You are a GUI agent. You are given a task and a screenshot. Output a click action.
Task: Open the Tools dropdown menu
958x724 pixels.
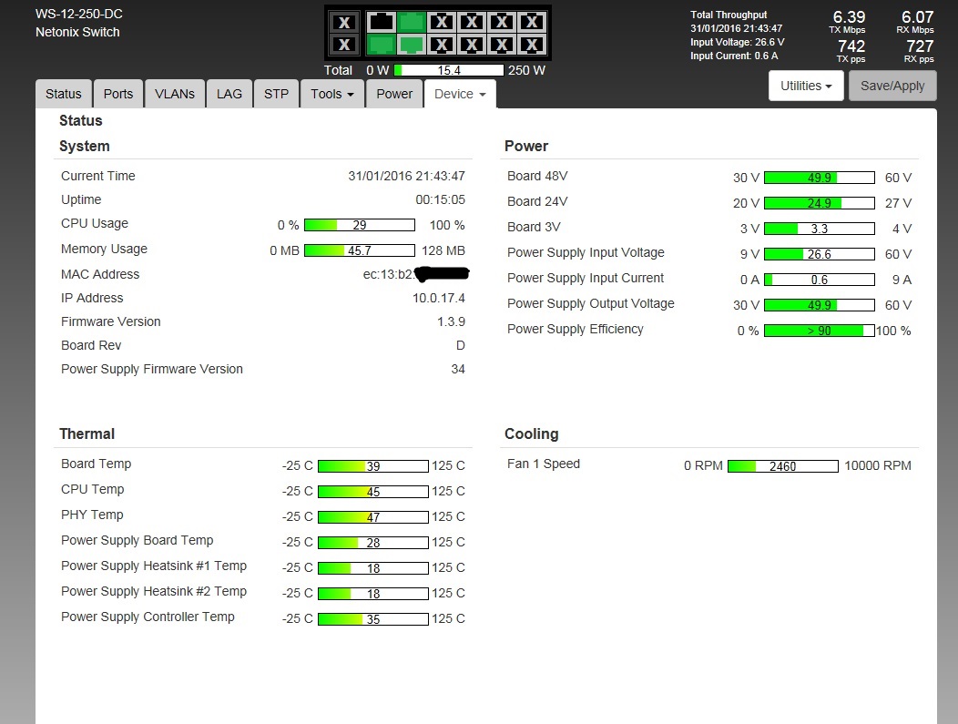(x=332, y=94)
